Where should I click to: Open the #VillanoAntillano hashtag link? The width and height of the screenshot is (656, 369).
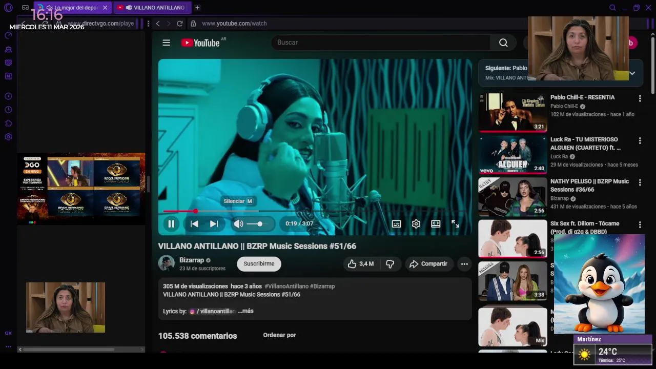(286, 286)
